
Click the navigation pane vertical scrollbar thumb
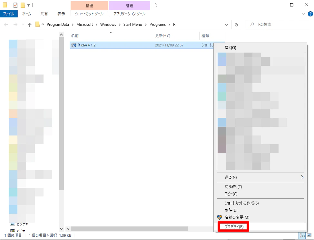[62, 114]
